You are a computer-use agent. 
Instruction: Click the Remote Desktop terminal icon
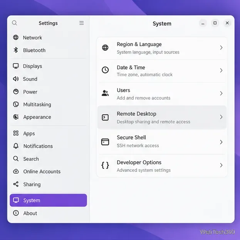(105, 117)
